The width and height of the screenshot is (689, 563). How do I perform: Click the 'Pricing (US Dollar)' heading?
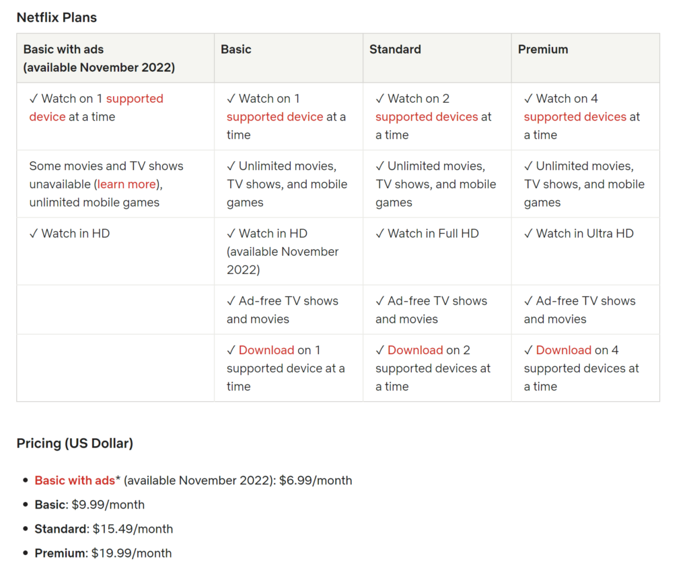click(x=75, y=443)
